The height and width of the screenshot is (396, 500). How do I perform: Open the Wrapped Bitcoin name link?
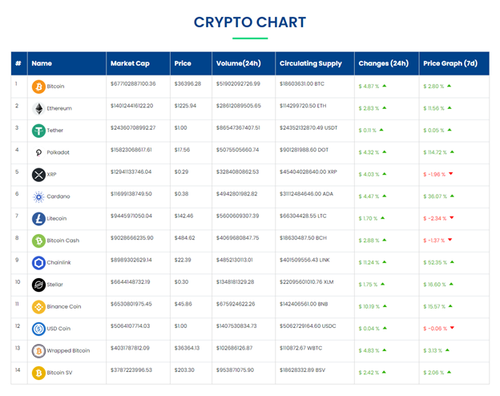click(x=68, y=350)
